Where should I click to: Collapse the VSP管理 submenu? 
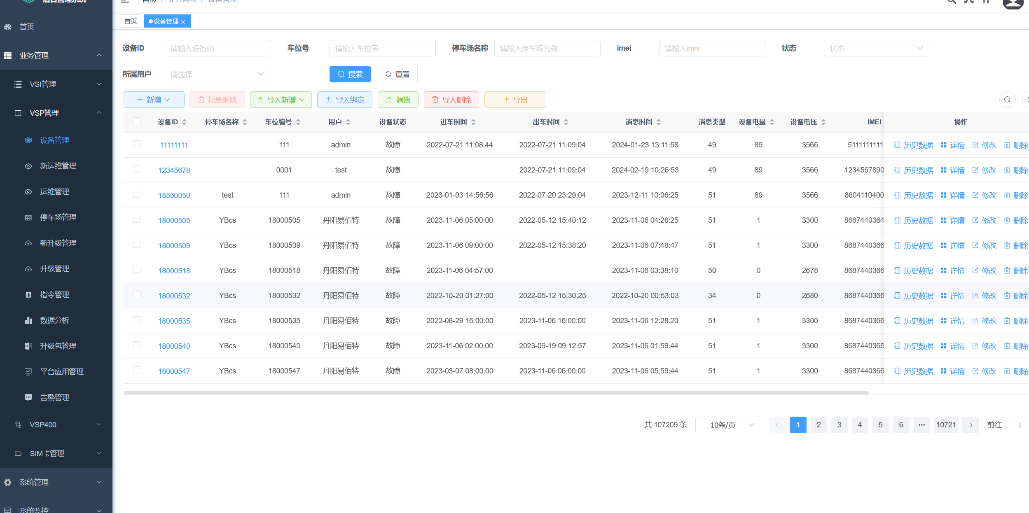56,113
